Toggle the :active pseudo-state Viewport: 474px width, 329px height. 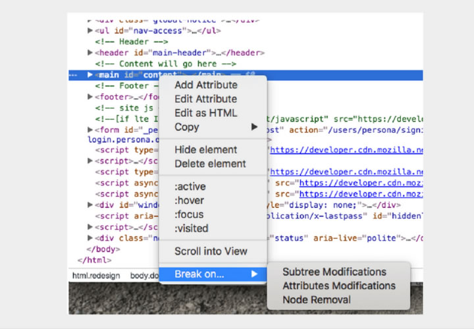pos(190,186)
